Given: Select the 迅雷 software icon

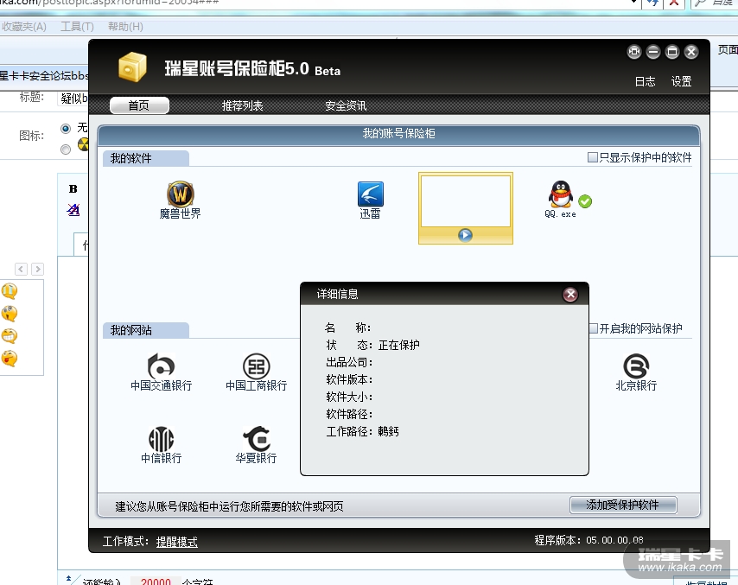Looking at the screenshot, I should [371, 200].
